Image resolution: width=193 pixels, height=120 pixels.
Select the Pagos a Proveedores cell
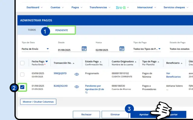(x=149, y=88)
